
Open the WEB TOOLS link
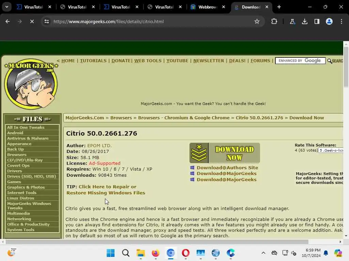tap(148, 60)
